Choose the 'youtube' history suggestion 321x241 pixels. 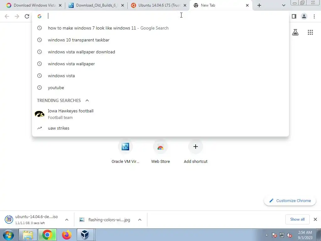[160, 88]
